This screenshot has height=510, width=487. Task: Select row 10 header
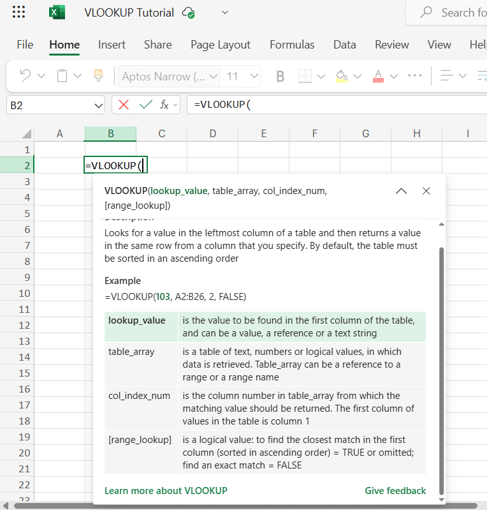click(17, 294)
